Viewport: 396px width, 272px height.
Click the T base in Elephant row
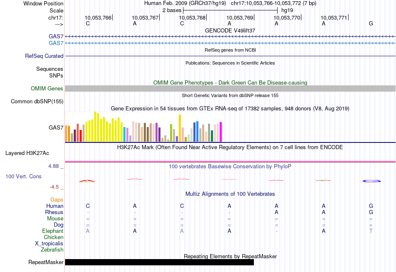click(x=371, y=231)
